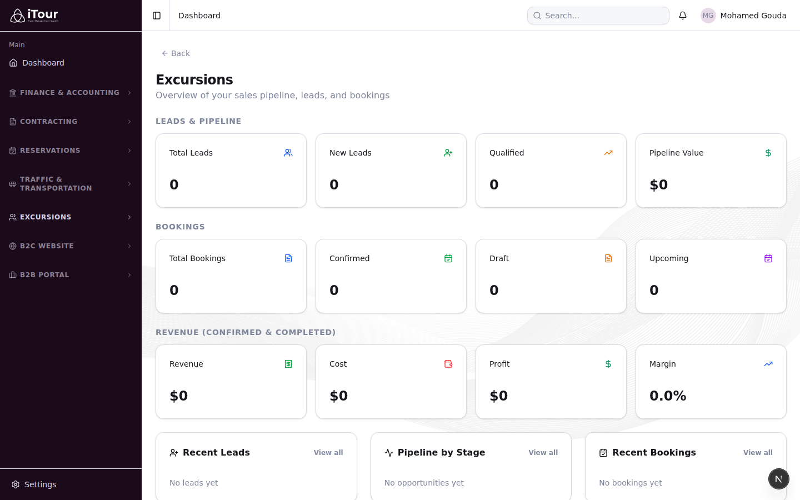Expand the B2C Website chevron
Image resolution: width=800 pixels, height=500 pixels.
pos(129,246)
